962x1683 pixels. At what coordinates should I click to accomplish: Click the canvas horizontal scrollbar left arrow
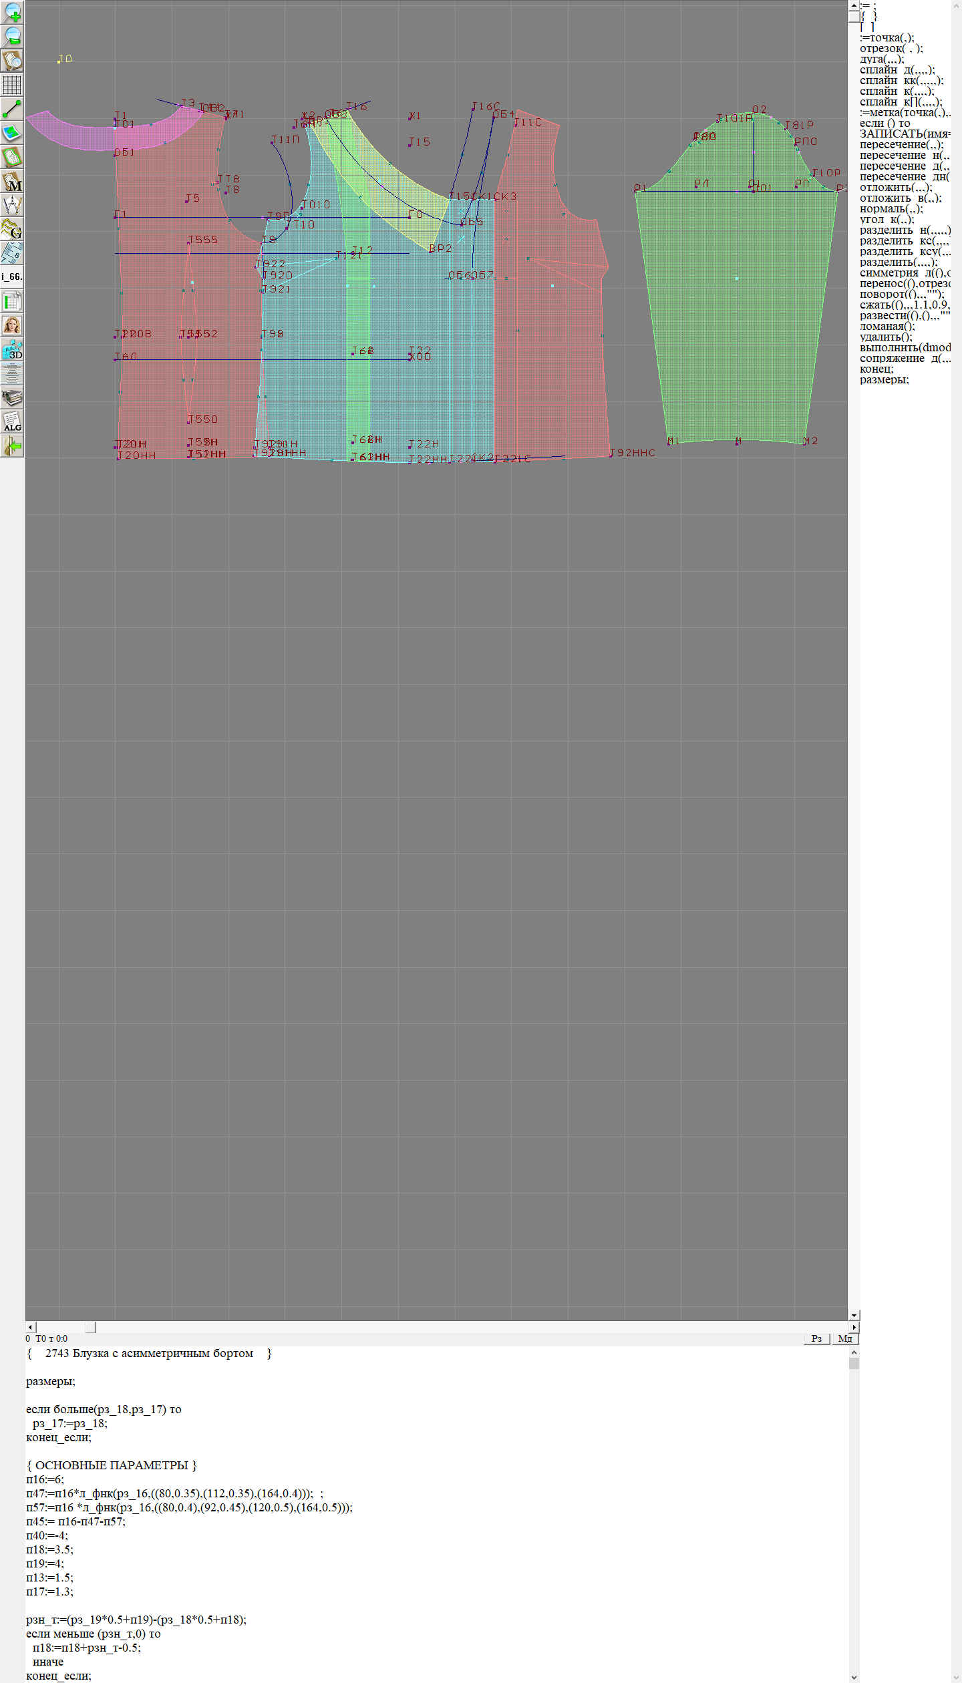coord(30,1327)
